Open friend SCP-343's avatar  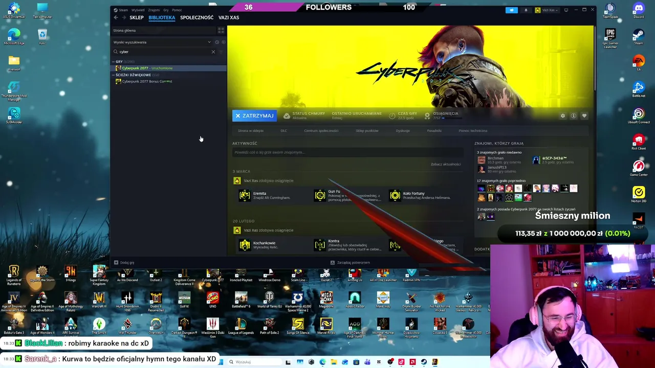[536, 160]
